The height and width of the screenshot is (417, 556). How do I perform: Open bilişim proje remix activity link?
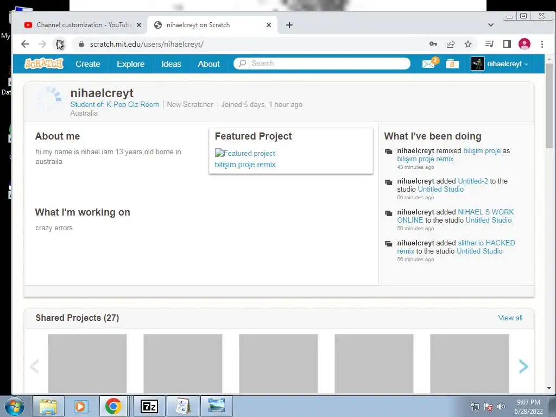(x=425, y=159)
